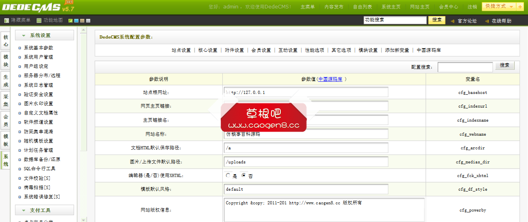Open 验证安全设置 in sidebar
Image resolution: width=528 pixels, height=222 pixels.
38,94
